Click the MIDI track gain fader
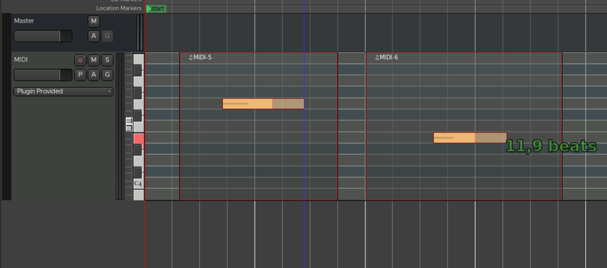Image resolution: width=607 pixels, height=268 pixels. tap(43, 75)
